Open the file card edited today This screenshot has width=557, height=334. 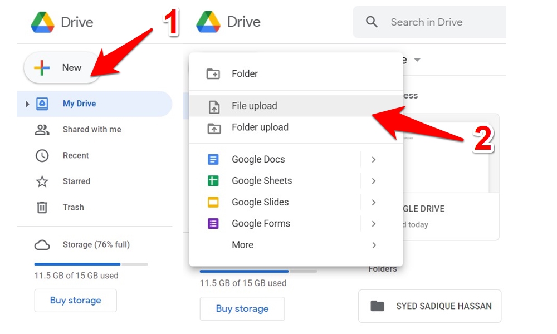coord(451,177)
